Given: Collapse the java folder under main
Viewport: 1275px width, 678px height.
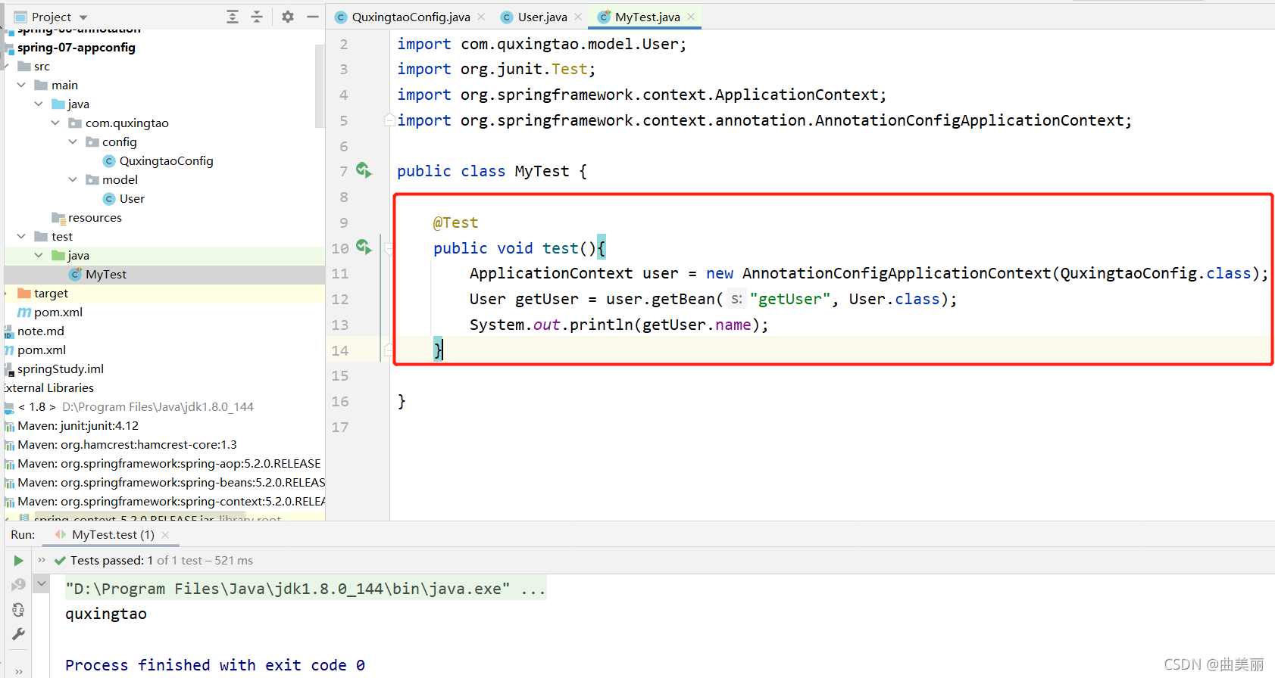Looking at the screenshot, I should (x=39, y=104).
